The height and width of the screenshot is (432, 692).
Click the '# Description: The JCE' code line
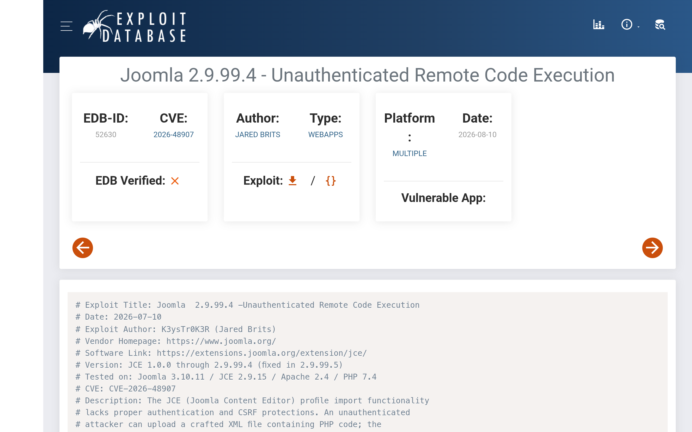coord(252,401)
